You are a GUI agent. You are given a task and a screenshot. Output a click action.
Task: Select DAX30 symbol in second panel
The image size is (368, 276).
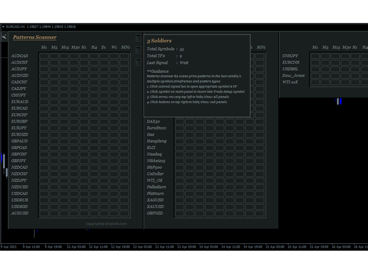[154, 121]
